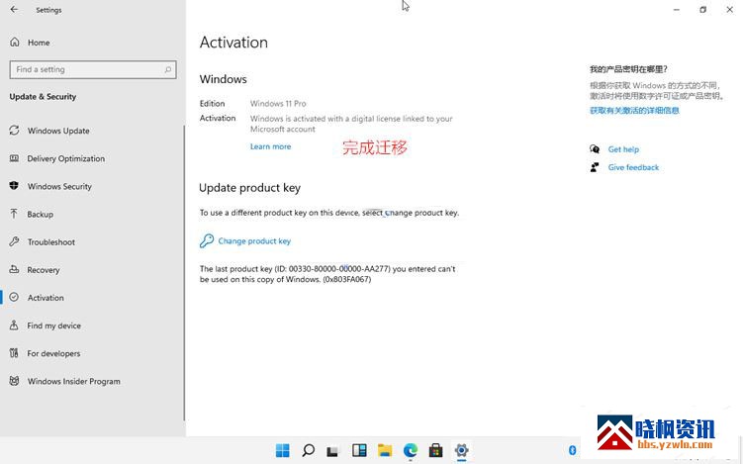Open the Chinese activation details link

(634, 111)
